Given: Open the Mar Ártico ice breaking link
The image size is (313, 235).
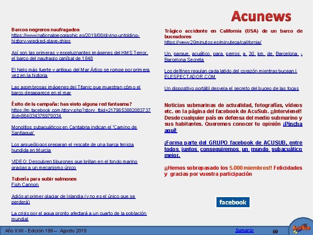Looking at the screenshot, I should coord(80,73).
